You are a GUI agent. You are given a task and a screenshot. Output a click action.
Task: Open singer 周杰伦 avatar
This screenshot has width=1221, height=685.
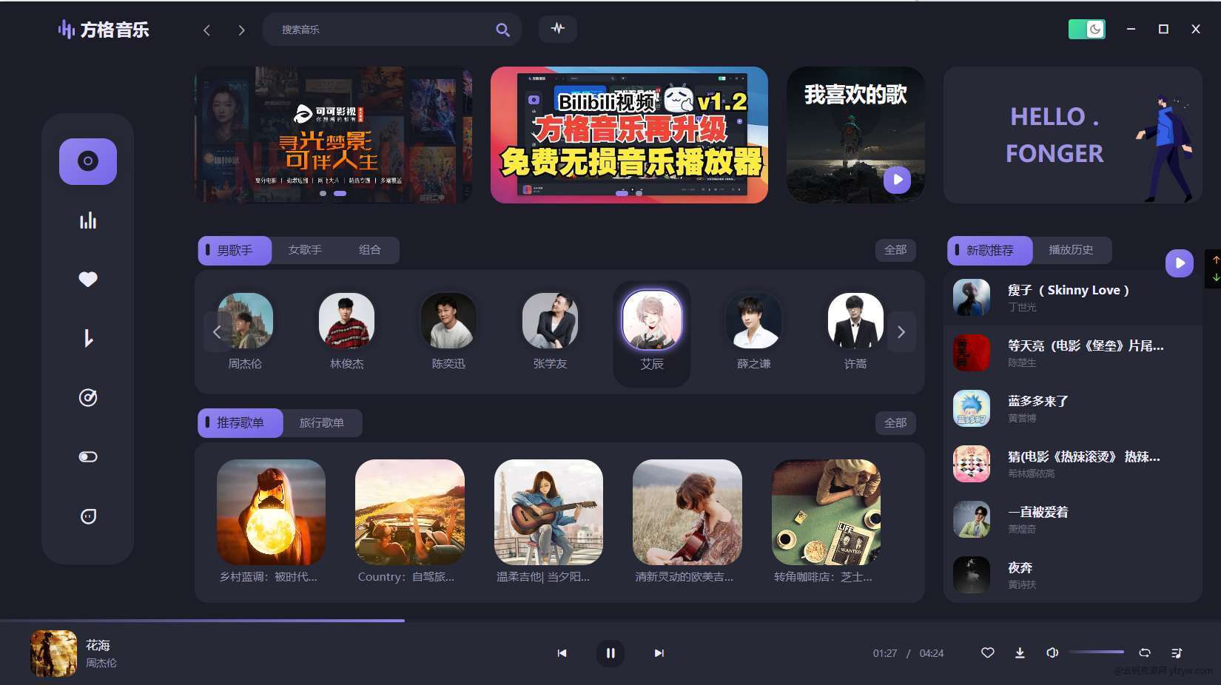245,321
